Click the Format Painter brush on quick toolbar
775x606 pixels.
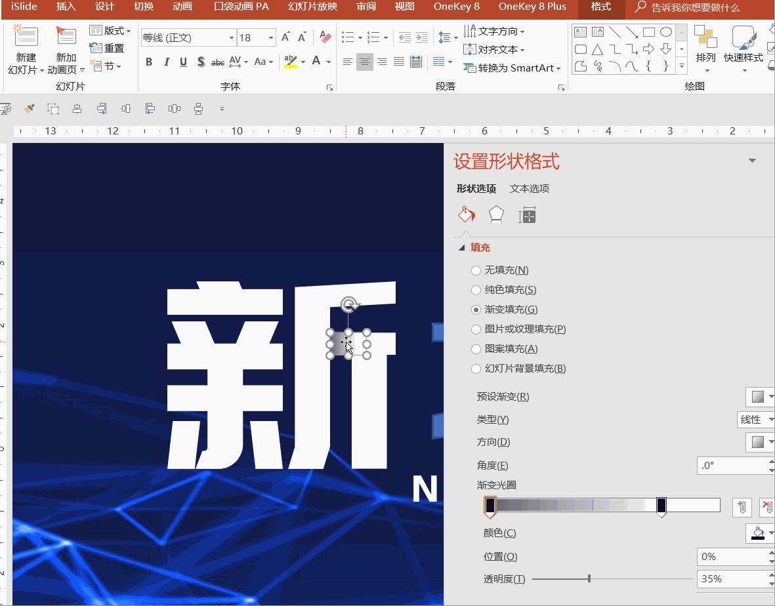tap(29, 109)
